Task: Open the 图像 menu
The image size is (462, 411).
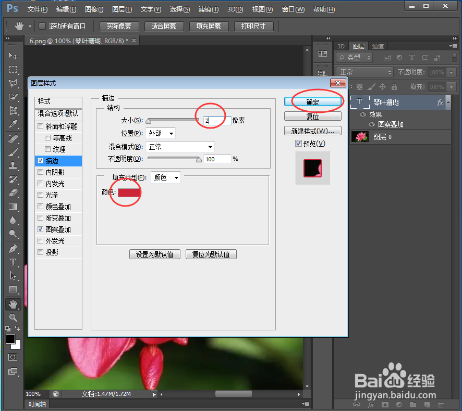Action: click(x=94, y=9)
